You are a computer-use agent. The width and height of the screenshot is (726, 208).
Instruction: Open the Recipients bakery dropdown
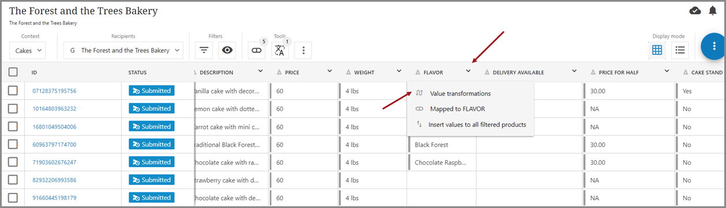(x=123, y=51)
